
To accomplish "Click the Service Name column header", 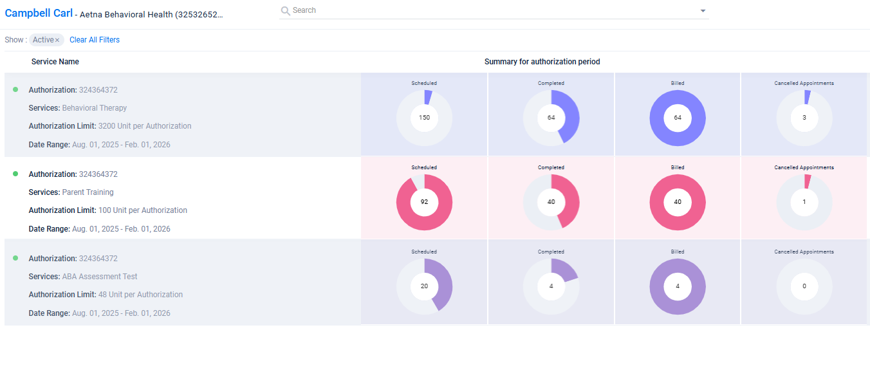I will (x=55, y=62).
